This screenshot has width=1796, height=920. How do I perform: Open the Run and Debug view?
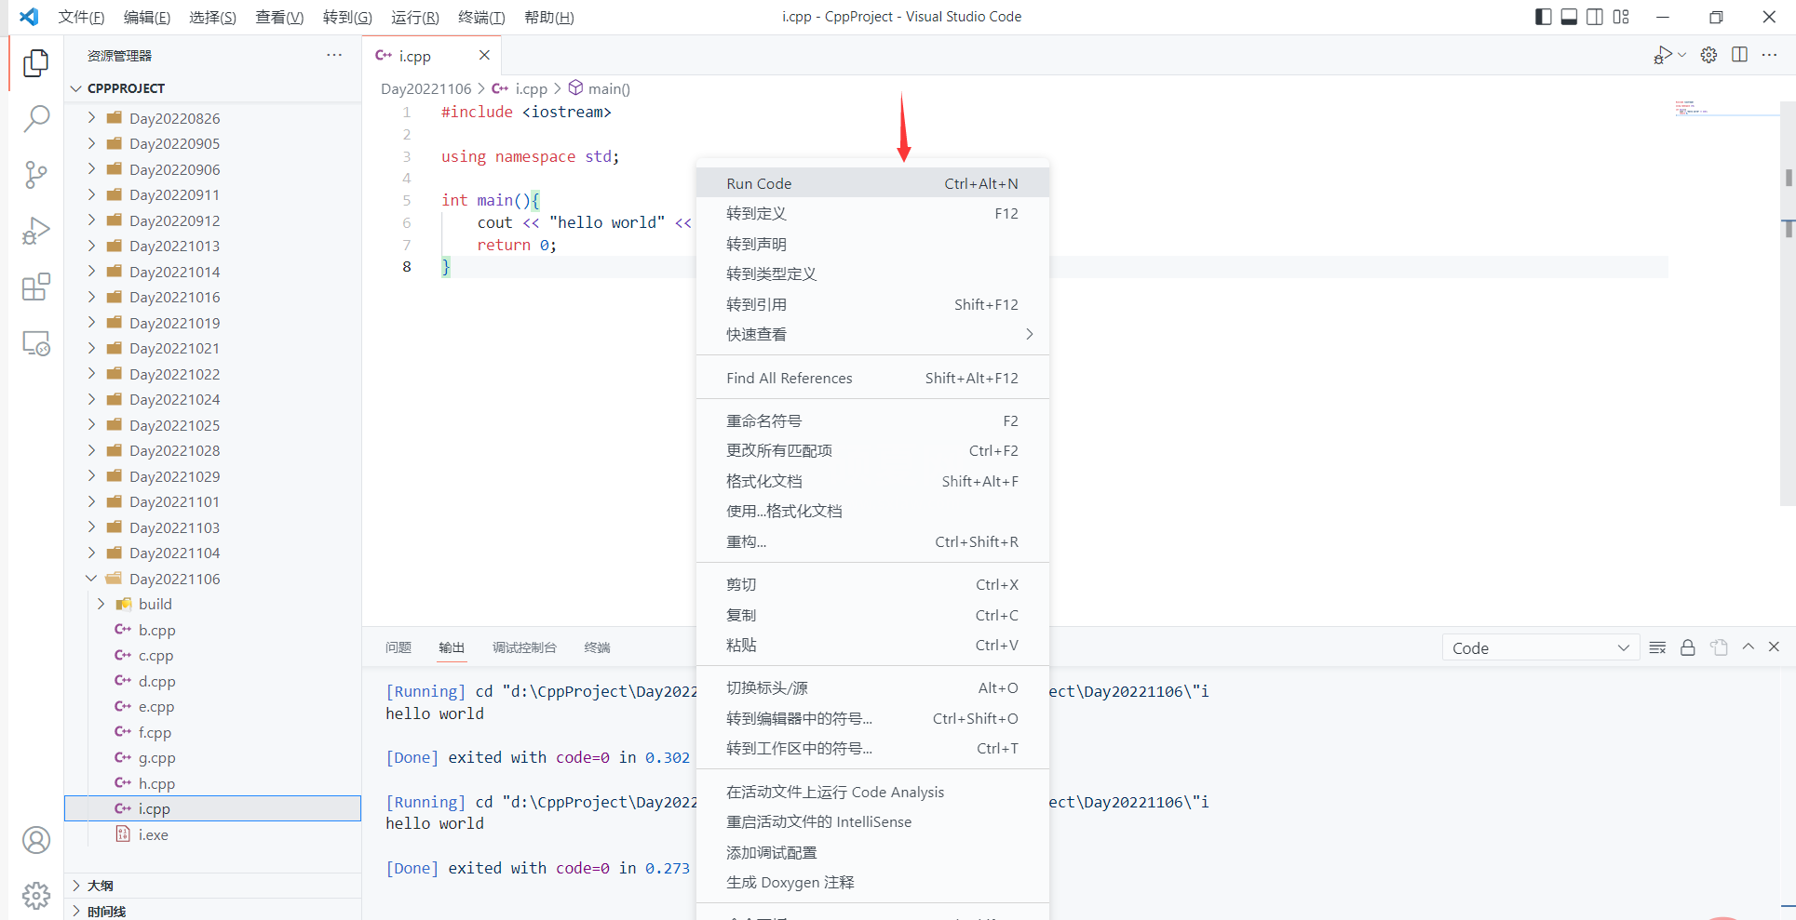pyautogui.click(x=35, y=231)
